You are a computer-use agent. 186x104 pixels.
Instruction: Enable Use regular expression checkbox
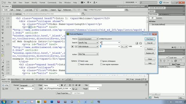[x=101, y=64]
